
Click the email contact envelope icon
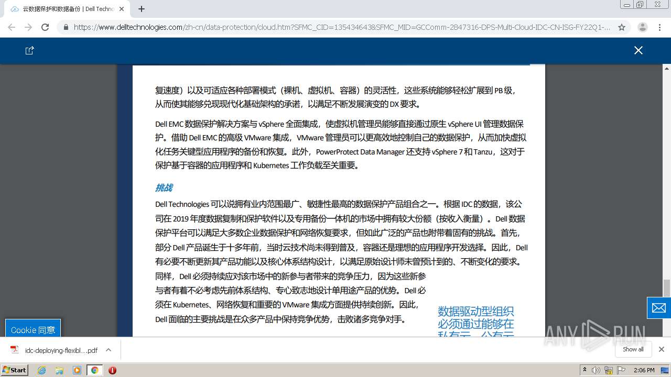659,308
